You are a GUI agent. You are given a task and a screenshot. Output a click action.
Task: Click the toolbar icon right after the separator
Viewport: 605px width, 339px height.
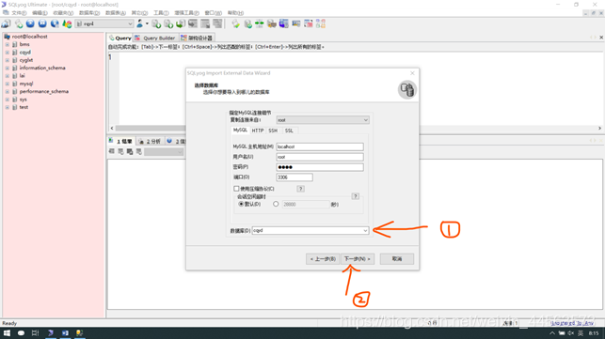coord(235,23)
